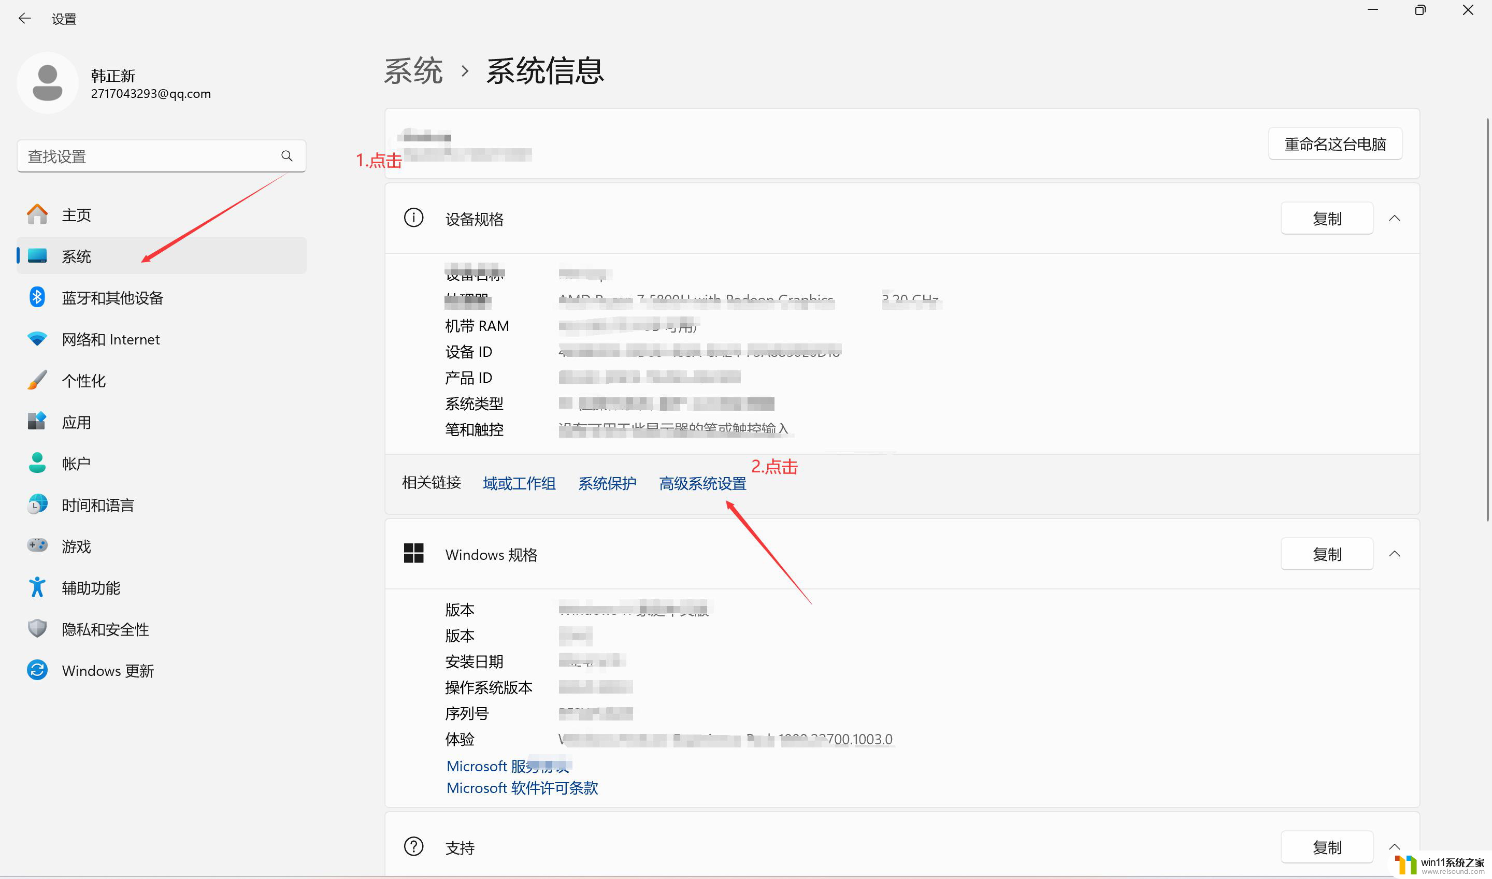This screenshot has height=879, width=1492.
Task: Click the 机带 RAM label
Action: [477, 326]
